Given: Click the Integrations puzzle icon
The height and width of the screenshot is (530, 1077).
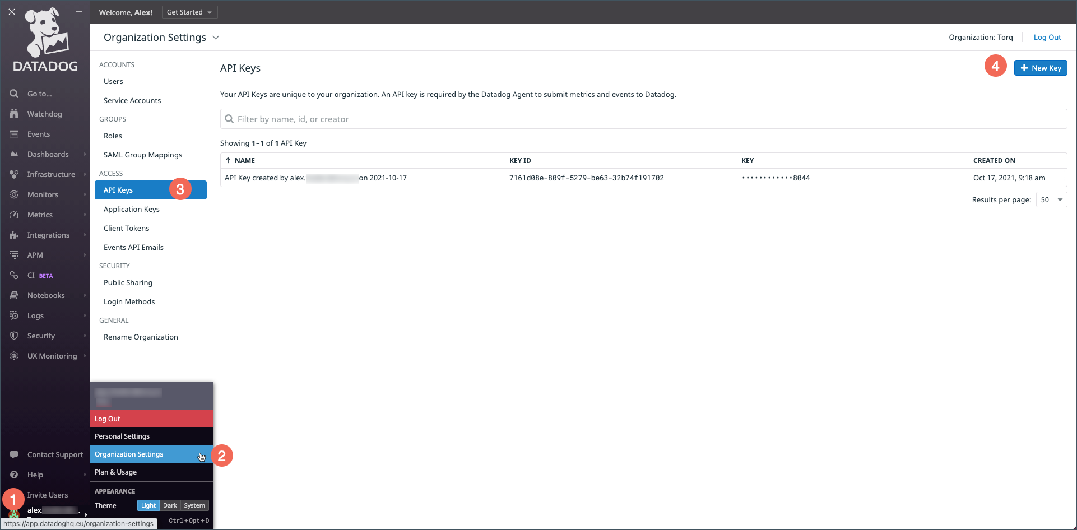Looking at the screenshot, I should (14, 235).
